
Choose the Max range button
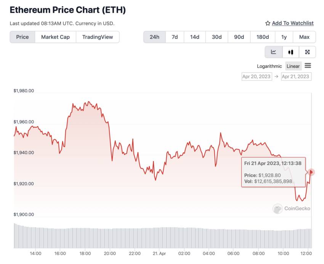click(304, 37)
